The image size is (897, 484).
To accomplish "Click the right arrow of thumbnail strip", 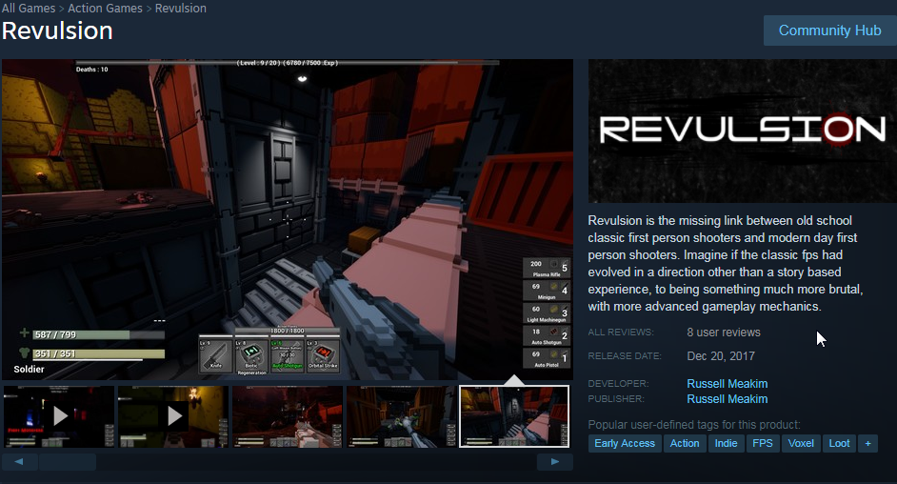I will (555, 462).
